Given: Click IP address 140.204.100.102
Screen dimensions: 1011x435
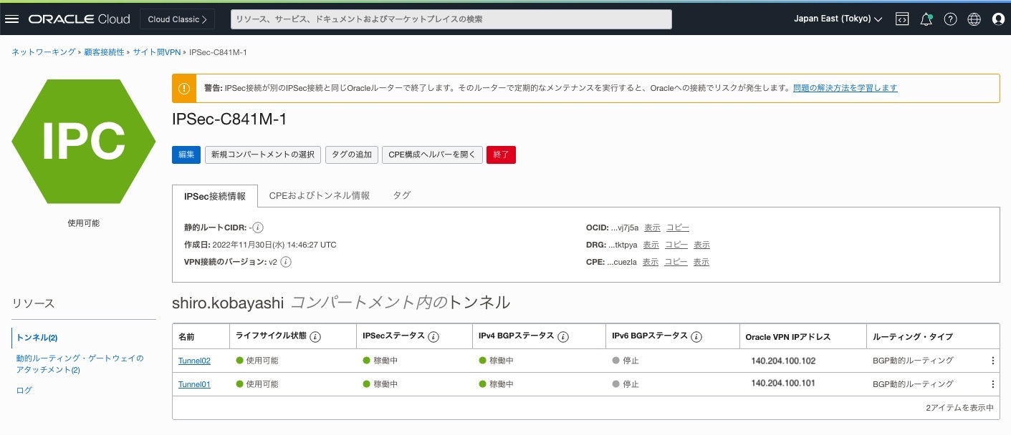Looking at the screenshot, I should (783, 361).
